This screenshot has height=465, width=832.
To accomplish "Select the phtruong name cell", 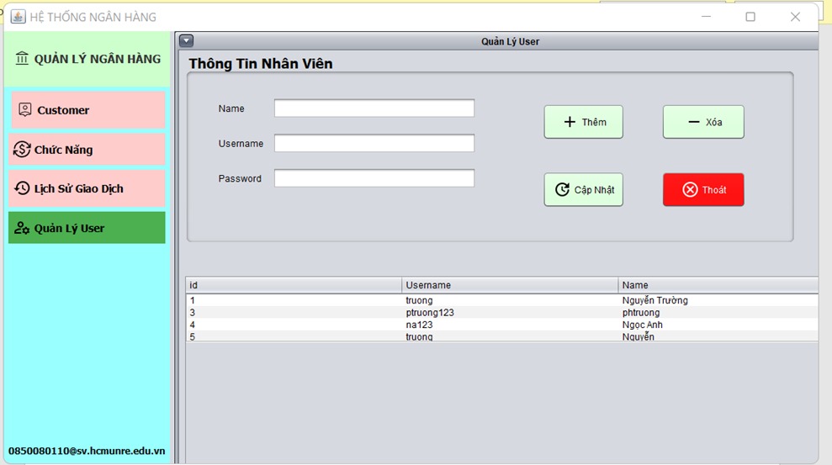I will point(718,313).
